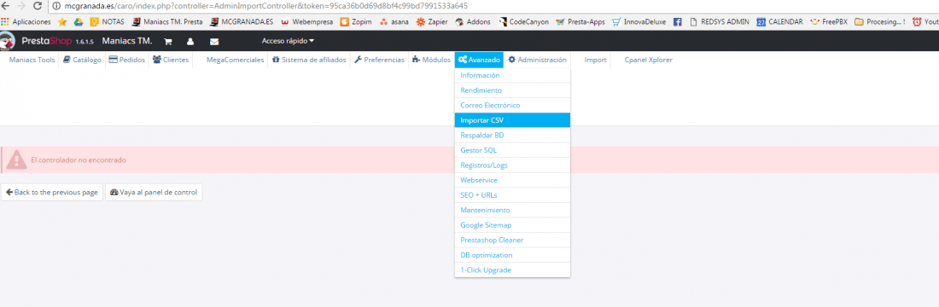
Task: Open the Catálogo menu
Action: pos(82,60)
